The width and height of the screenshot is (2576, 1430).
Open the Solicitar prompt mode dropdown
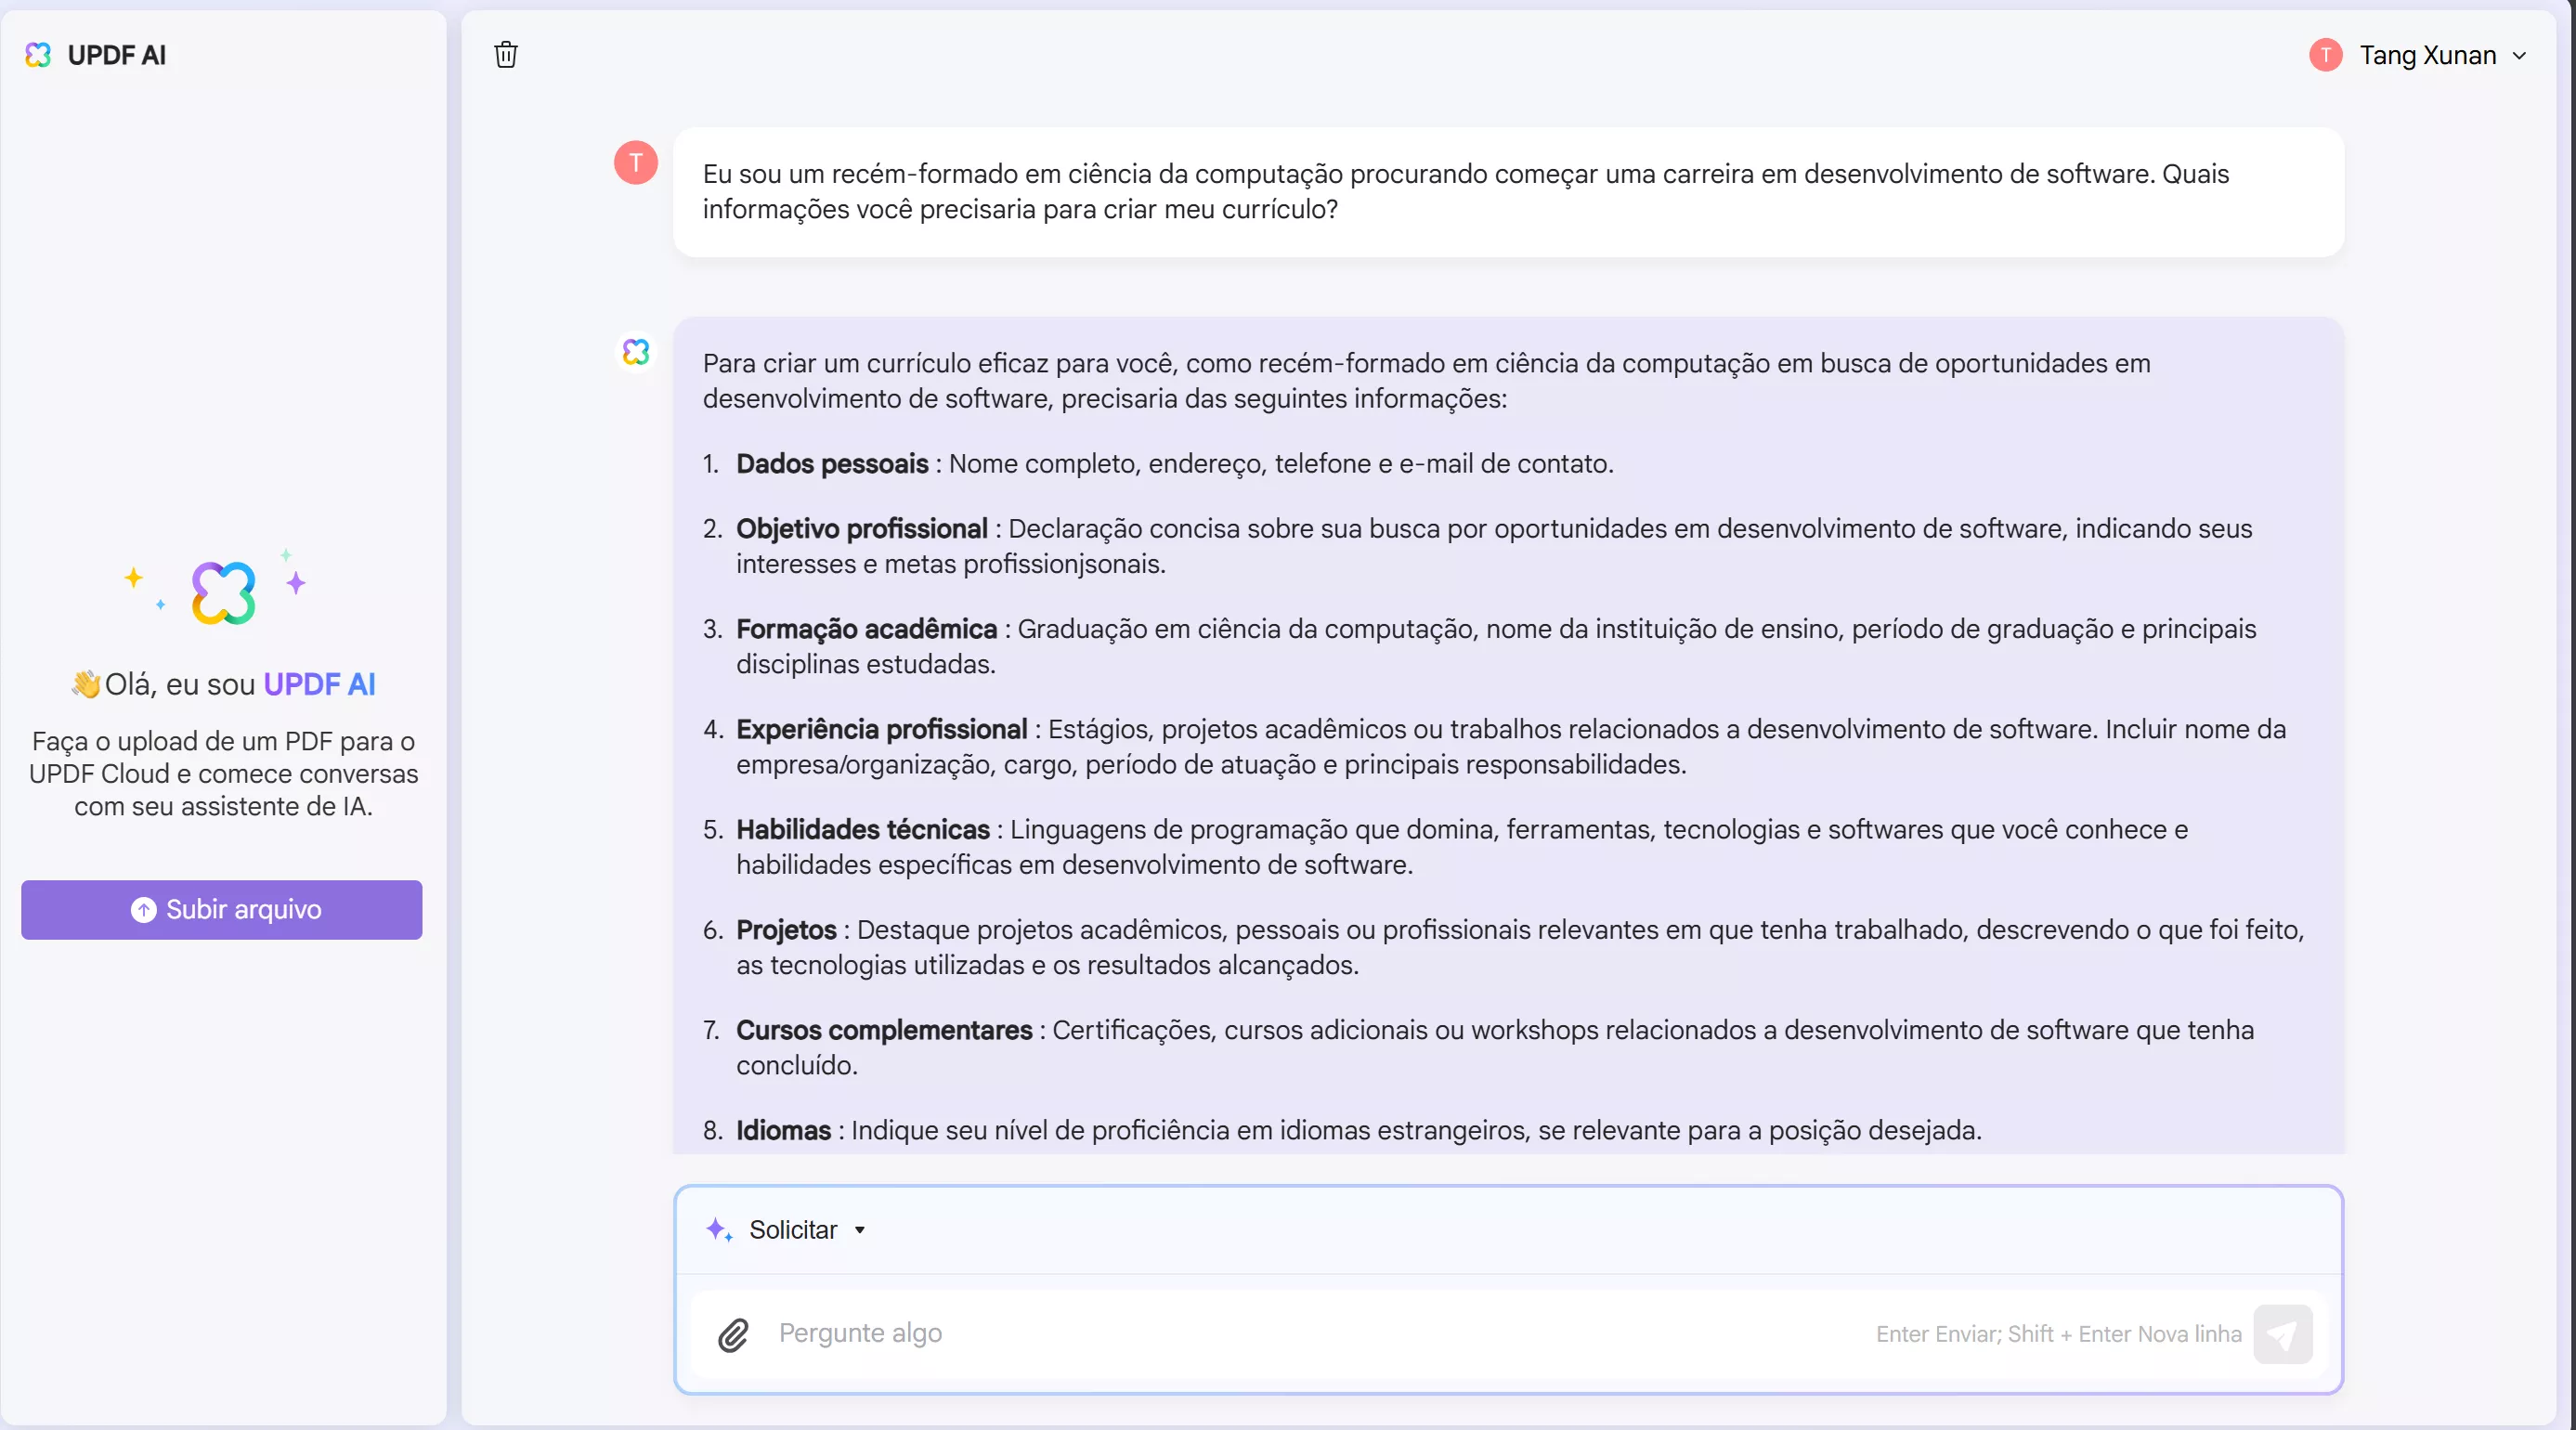pyautogui.click(x=793, y=1230)
